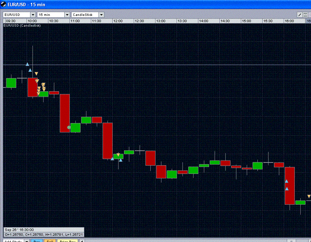Click the Buy button
This screenshot has width=311, height=242.
[37, 241]
